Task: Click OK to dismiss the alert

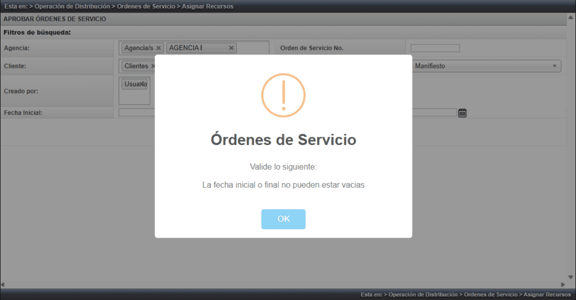Action: (x=283, y=219)
